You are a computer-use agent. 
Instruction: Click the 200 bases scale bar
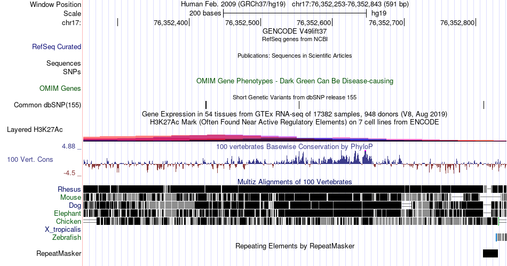point(295,13)
